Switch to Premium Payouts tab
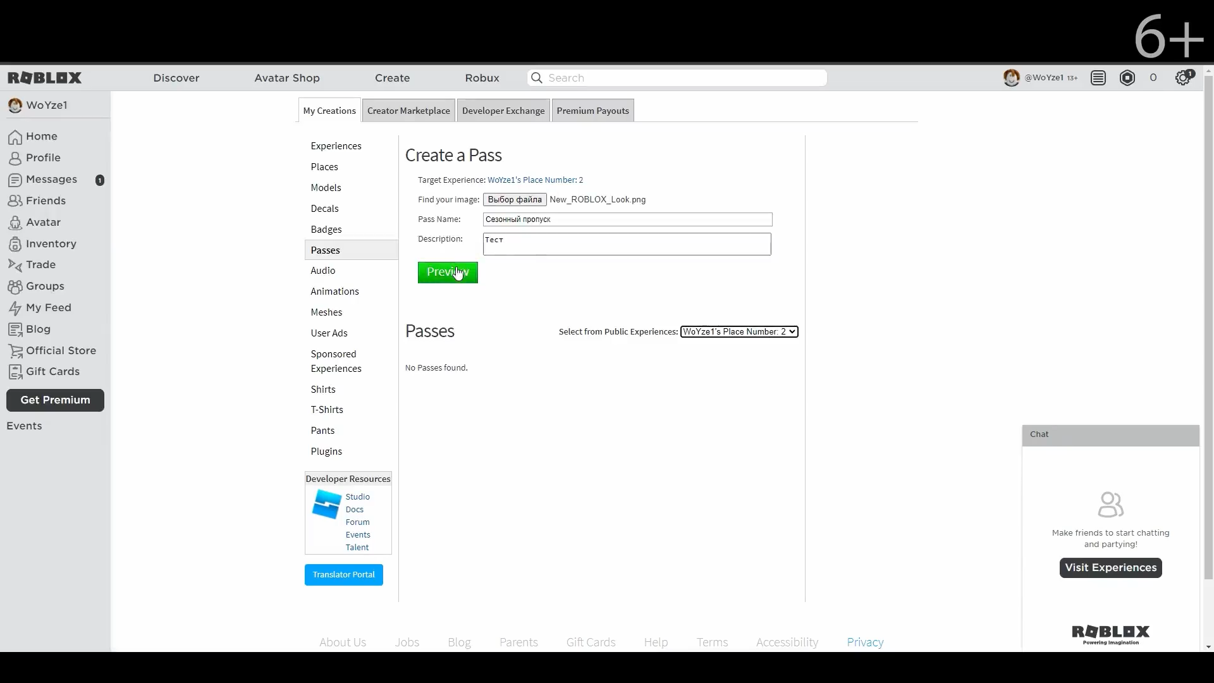The image size is (1214, 683). click(x=592, y=111)
